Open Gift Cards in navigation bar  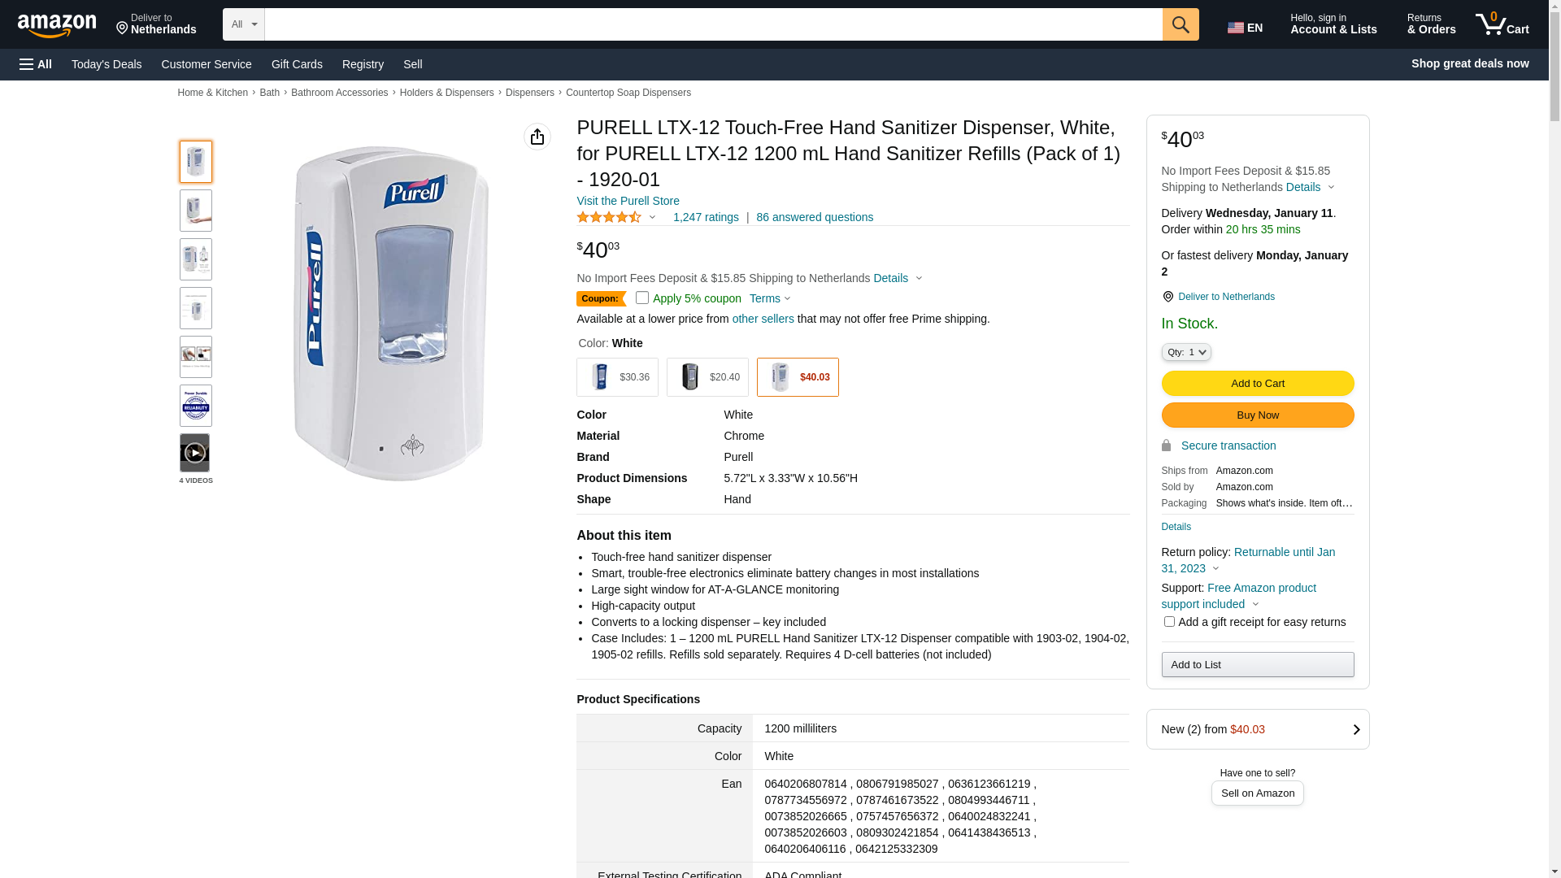[x=297, y=64]
